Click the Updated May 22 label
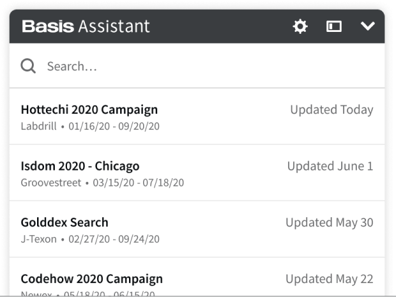The image size is (396, 297). tap(330, 279)
